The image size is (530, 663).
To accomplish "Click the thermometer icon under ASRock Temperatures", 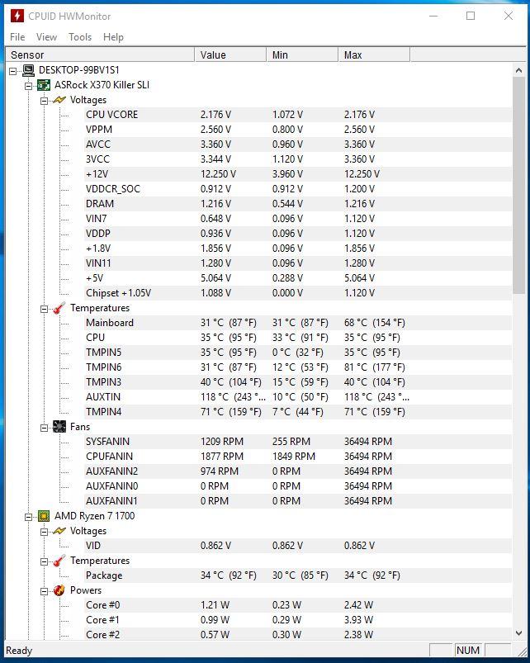I will tap(59, 308).
